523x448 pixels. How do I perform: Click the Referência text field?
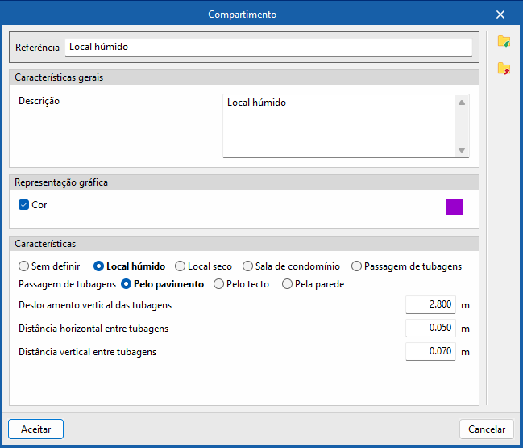point(268,47)
